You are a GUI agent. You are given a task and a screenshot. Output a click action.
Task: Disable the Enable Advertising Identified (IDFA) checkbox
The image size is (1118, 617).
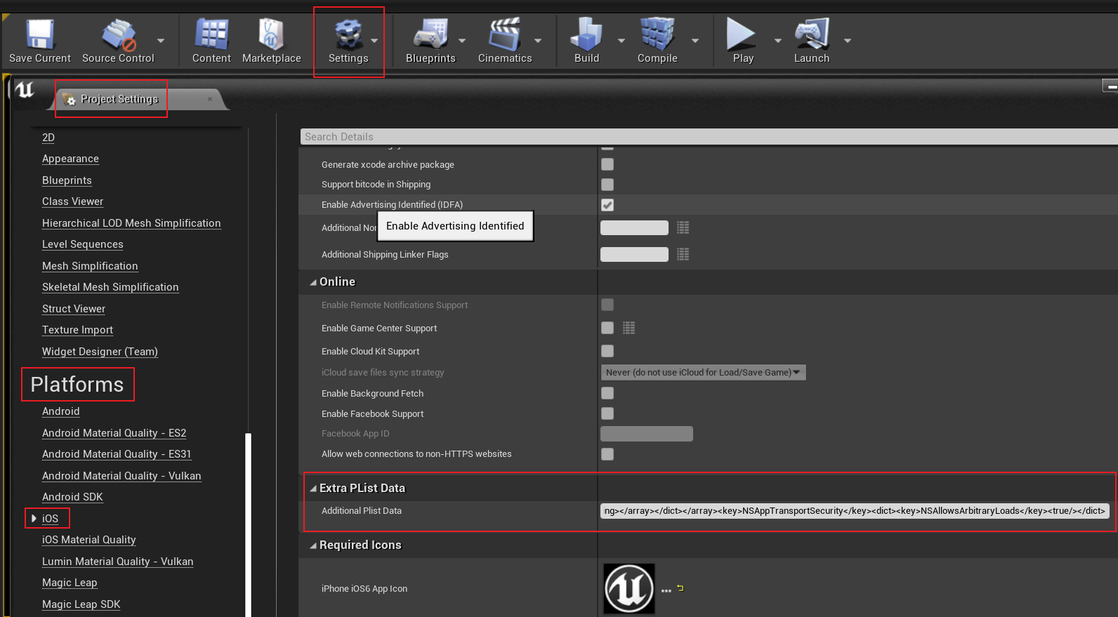pos(607,205)
